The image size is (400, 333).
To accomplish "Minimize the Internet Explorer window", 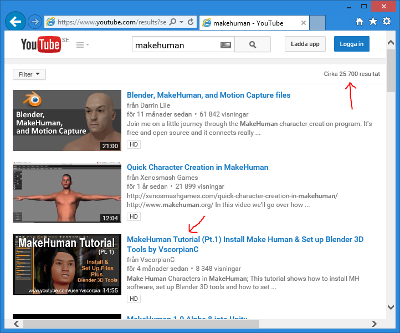I will click(x=349, y=7).
